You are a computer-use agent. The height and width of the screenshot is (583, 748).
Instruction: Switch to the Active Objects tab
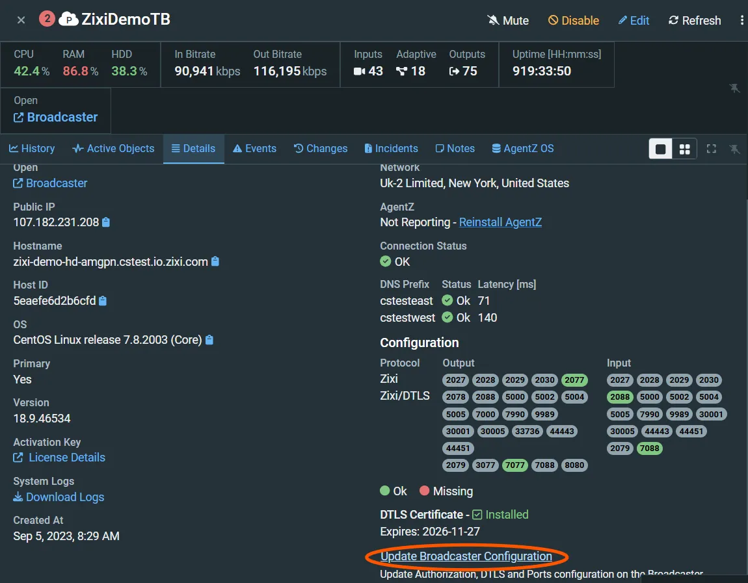pos(113,149)
